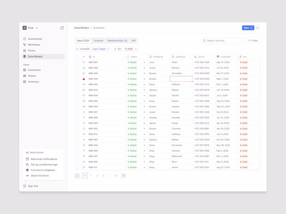Click the blue New button
This screenshot has width=286, height=214.
tap(248, 28)
